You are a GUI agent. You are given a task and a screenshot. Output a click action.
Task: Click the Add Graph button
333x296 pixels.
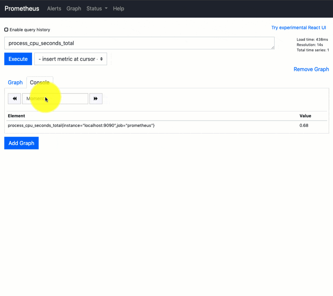21,143
